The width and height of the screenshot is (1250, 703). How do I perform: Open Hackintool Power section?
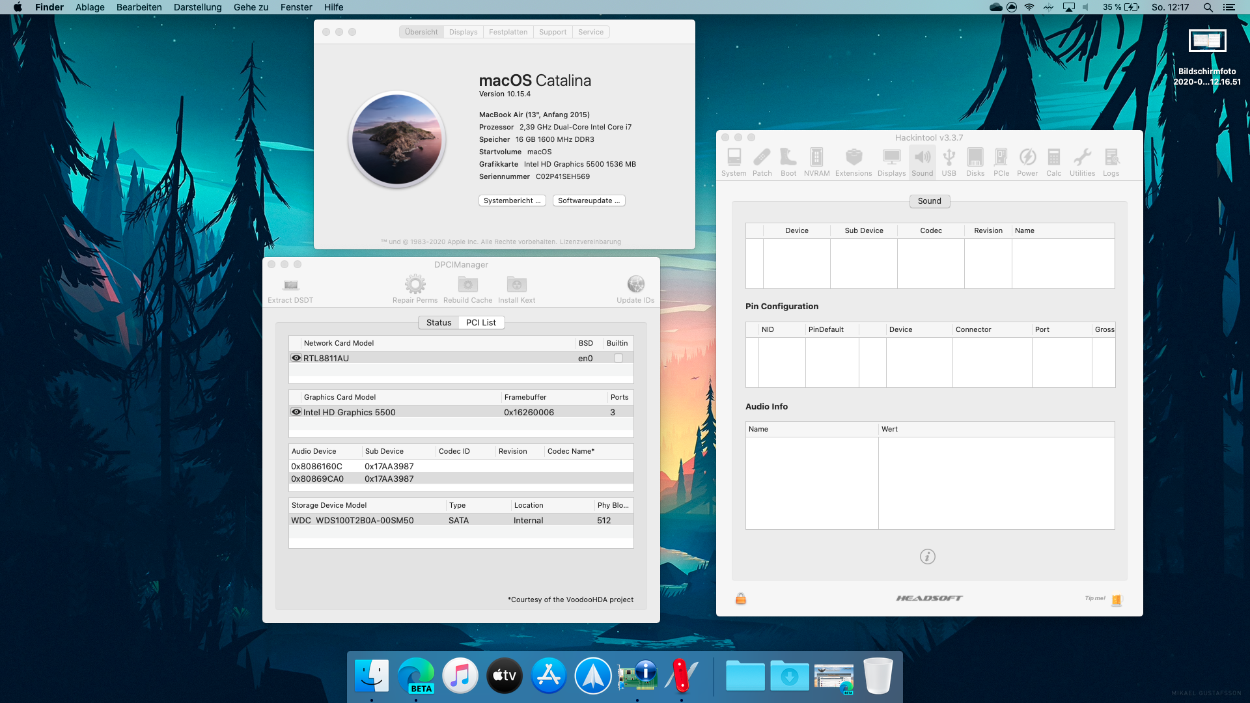pyautogui.click(x=1027, y=161)
